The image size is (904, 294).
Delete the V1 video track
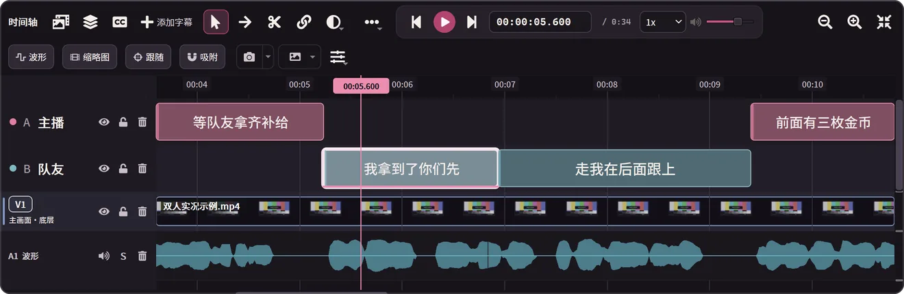[x=142, y=212]
